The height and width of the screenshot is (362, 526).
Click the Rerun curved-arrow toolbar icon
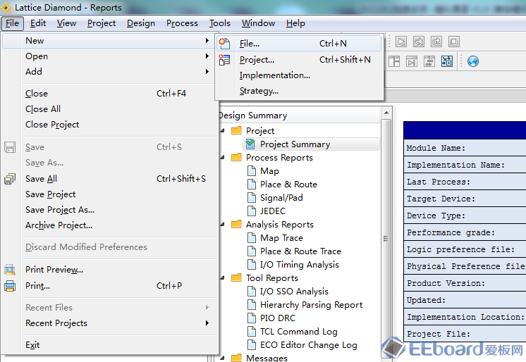418,42
